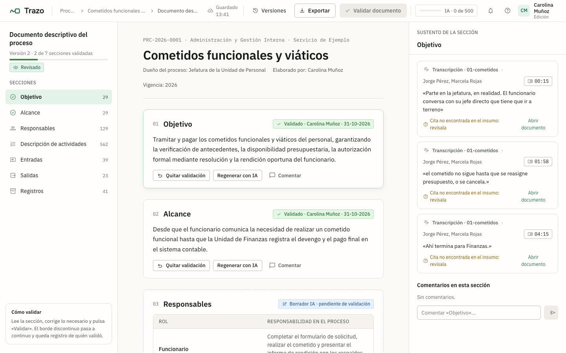Image resolution: width=566 pixels, height=353 pixels.
Task: Click the cloud saved-status icon
Action: point(210,11)
